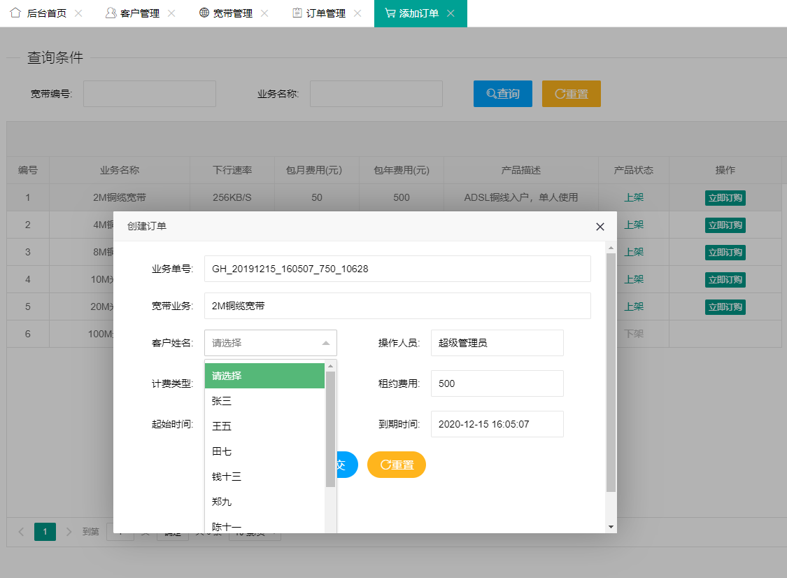Click 下架 status in row 6
787x578 pixels.
point(633,334)
